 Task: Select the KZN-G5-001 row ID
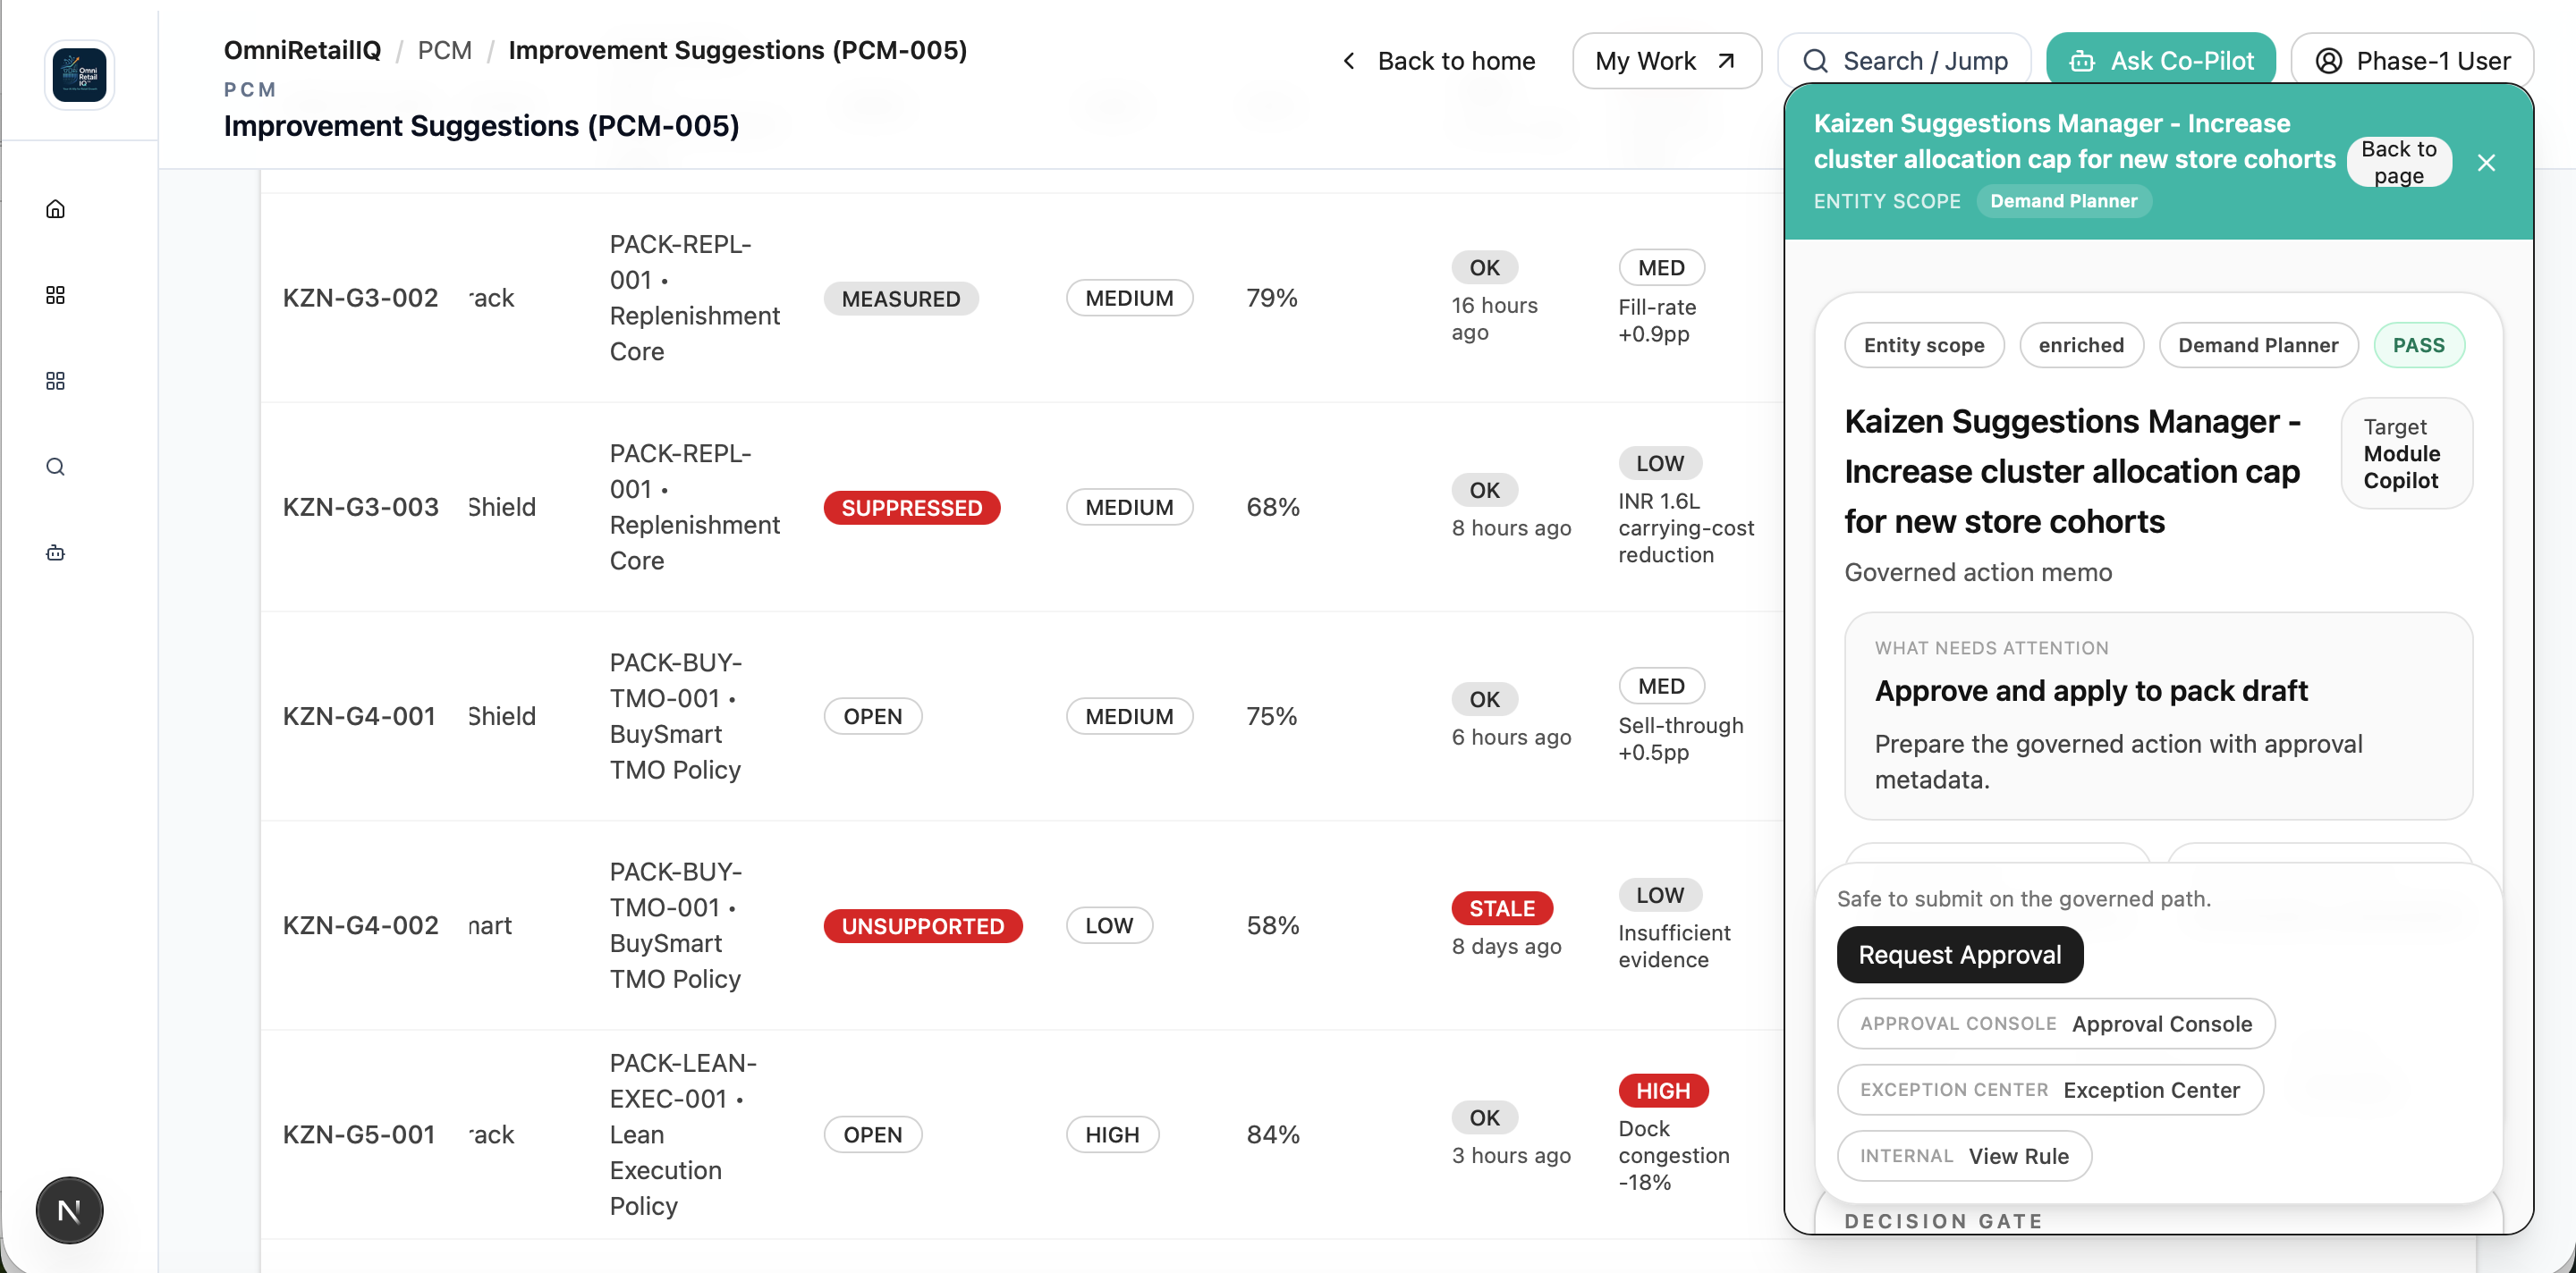(x=359, y=1134)
